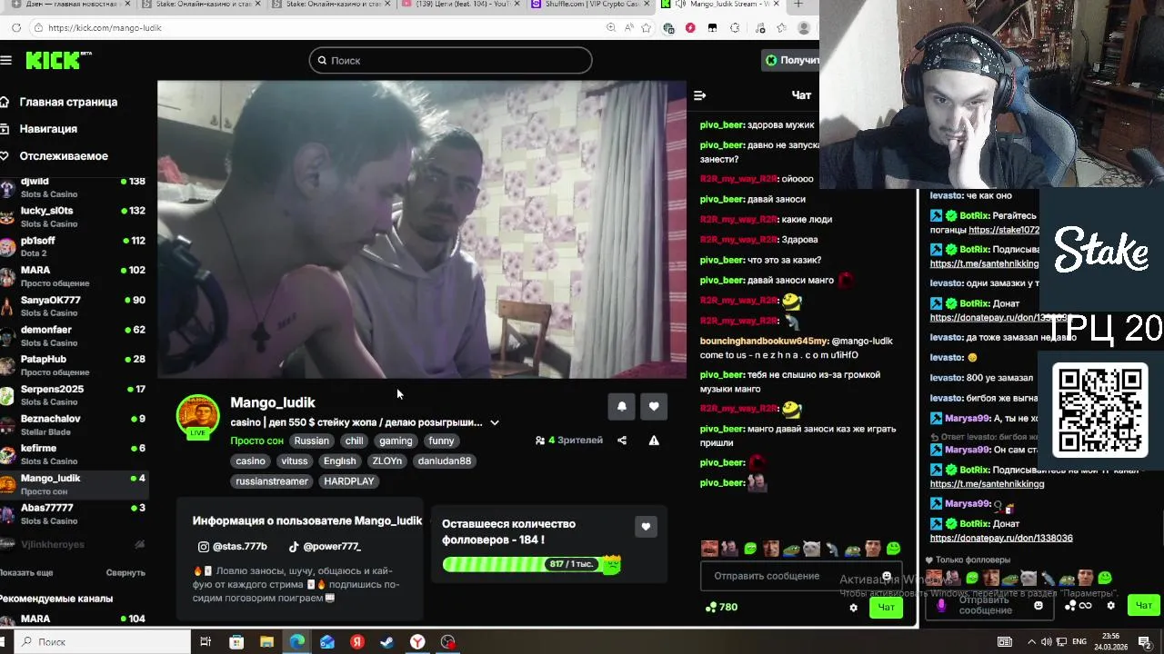
Task: Open pb1soff channel in sidebar
Action: pyautogui.click(x=73, y=247)
